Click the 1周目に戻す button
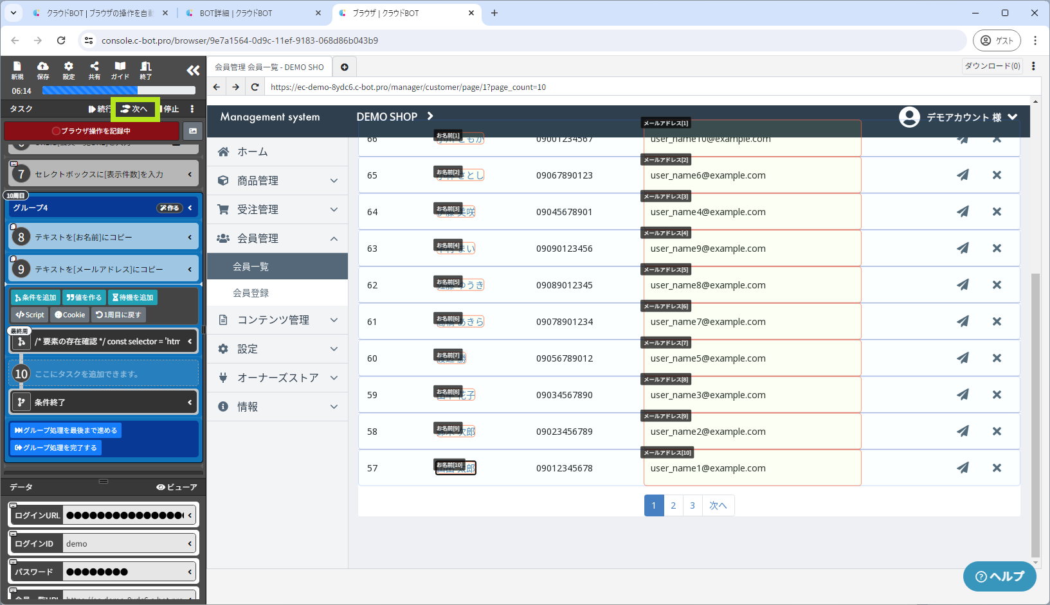 tap(118, 315)
